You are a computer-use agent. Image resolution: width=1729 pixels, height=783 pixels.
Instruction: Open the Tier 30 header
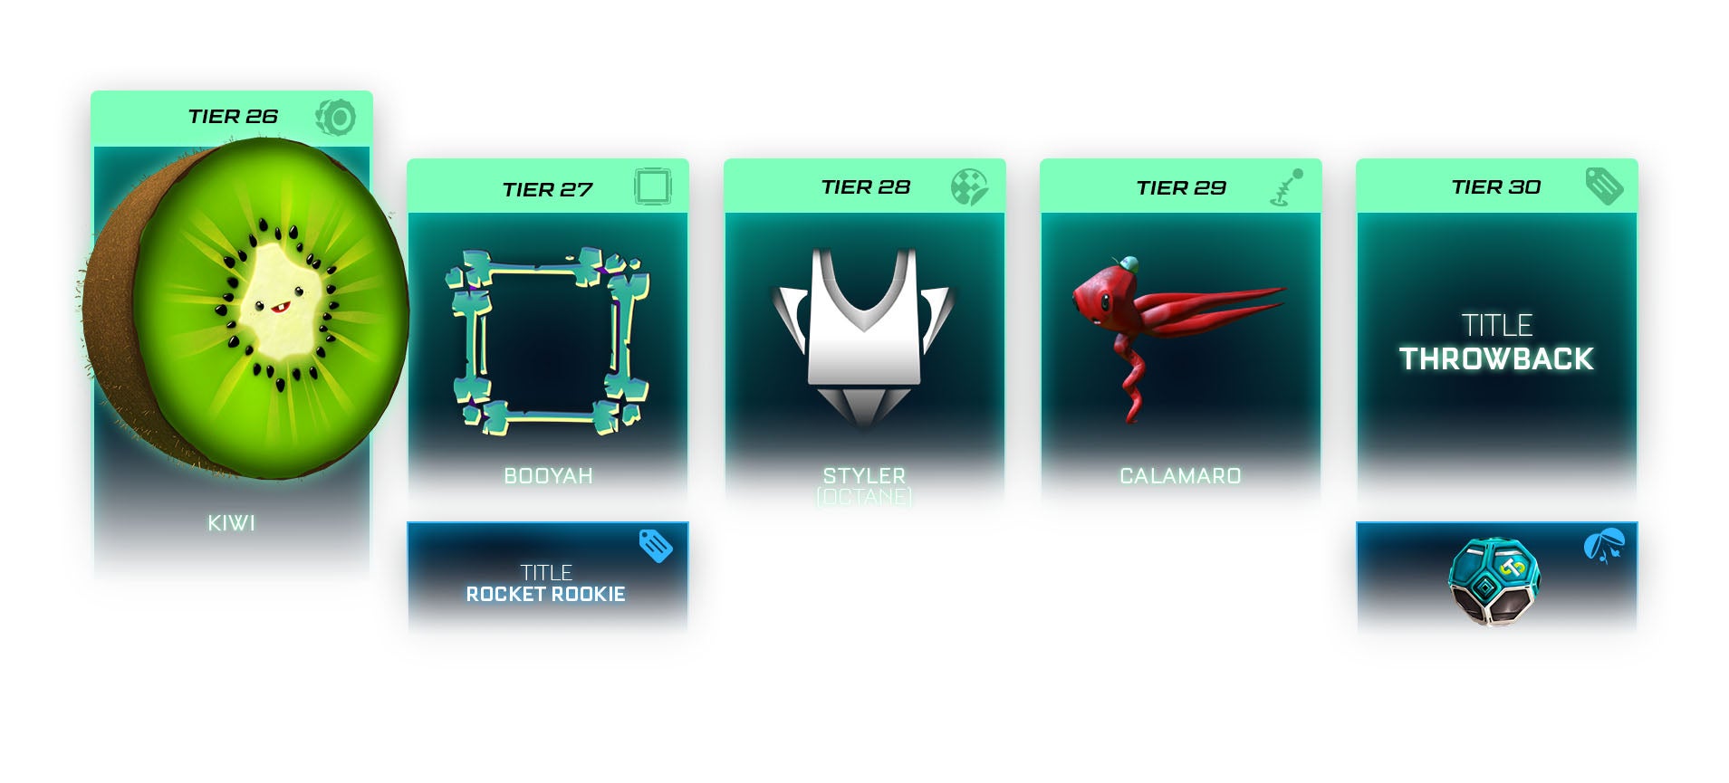coord(1497,186)
